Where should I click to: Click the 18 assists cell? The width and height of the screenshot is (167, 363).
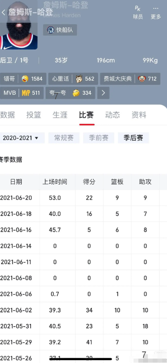coord(145,326)
